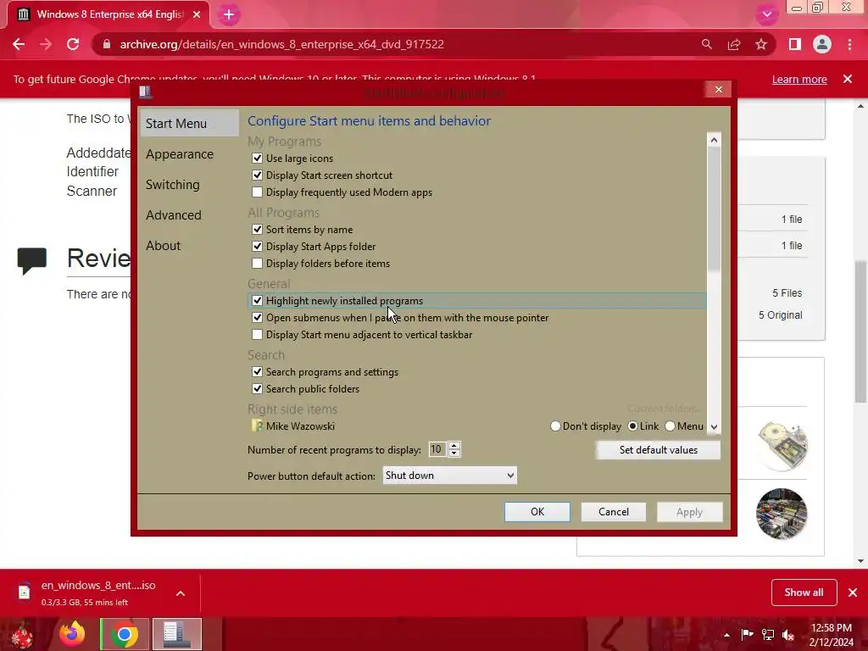
Task: Close the configuration dialog window
Action: pos(719,90)
